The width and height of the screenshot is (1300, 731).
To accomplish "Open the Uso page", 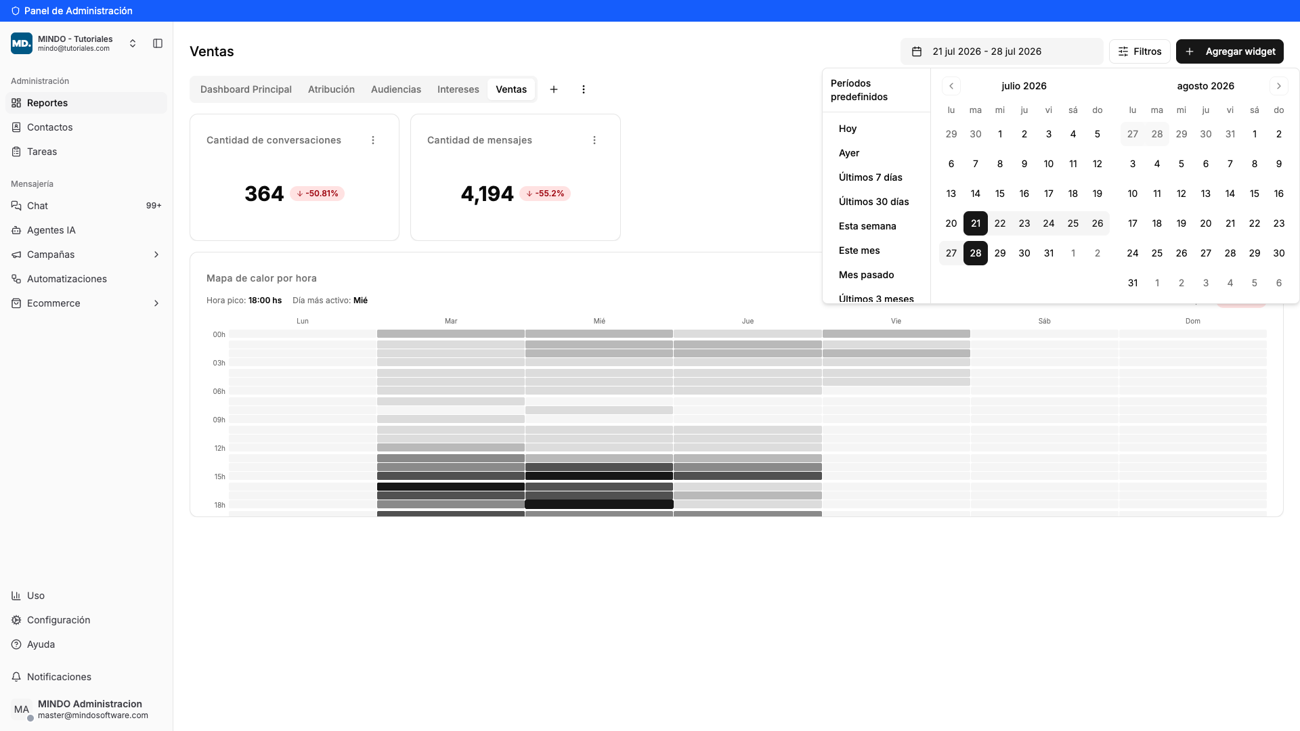I will pos(86,596).
